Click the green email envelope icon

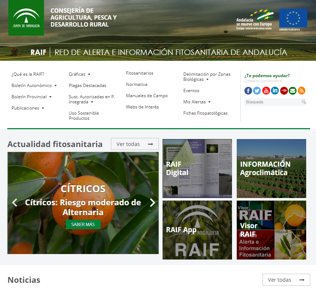293,91
